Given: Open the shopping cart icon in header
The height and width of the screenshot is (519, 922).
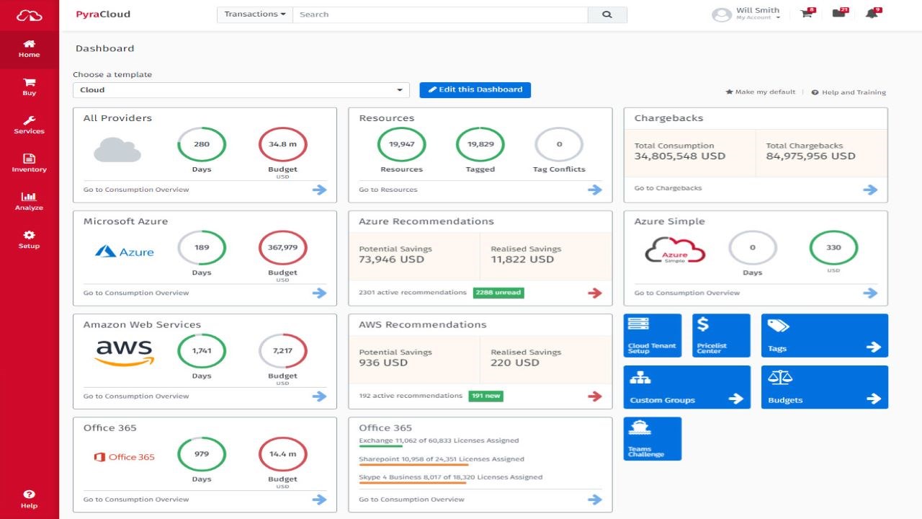Looking at the screenshot, I should click(x=806, y=14).
